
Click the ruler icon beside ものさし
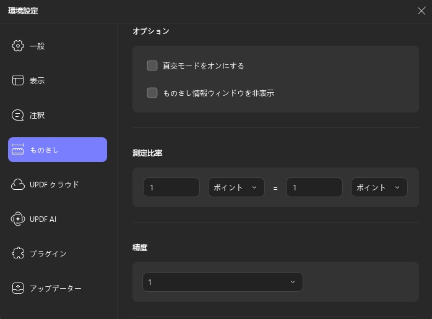(17, 150)
